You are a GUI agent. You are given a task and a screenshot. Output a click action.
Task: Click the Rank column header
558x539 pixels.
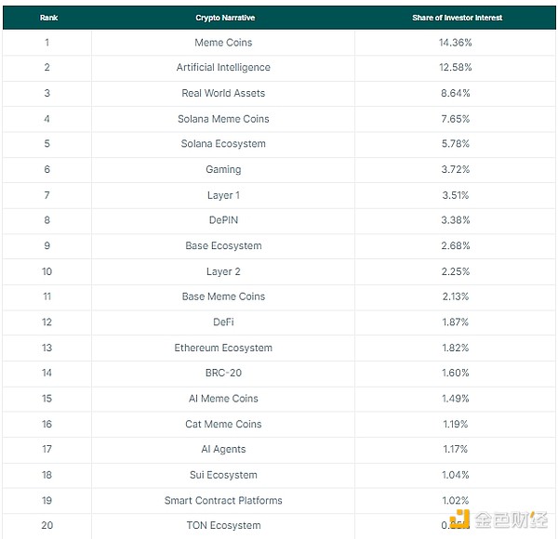[x=48, y=18]
